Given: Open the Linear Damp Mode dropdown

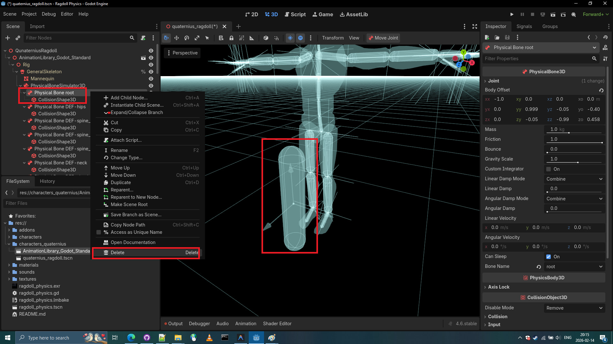Looking at the screenshot, I should 574,179.
